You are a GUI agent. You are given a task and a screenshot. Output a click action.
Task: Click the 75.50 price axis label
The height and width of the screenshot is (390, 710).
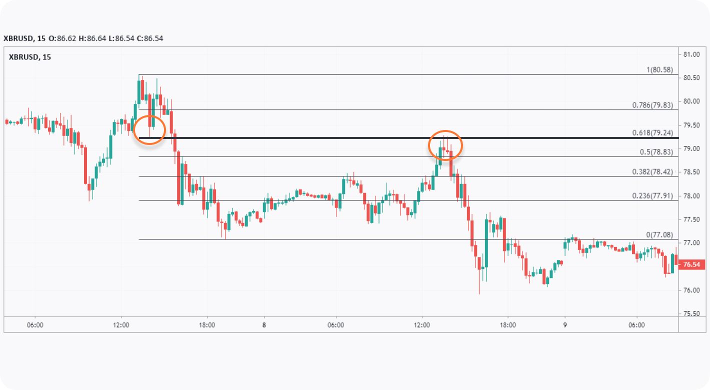[690, 313]
